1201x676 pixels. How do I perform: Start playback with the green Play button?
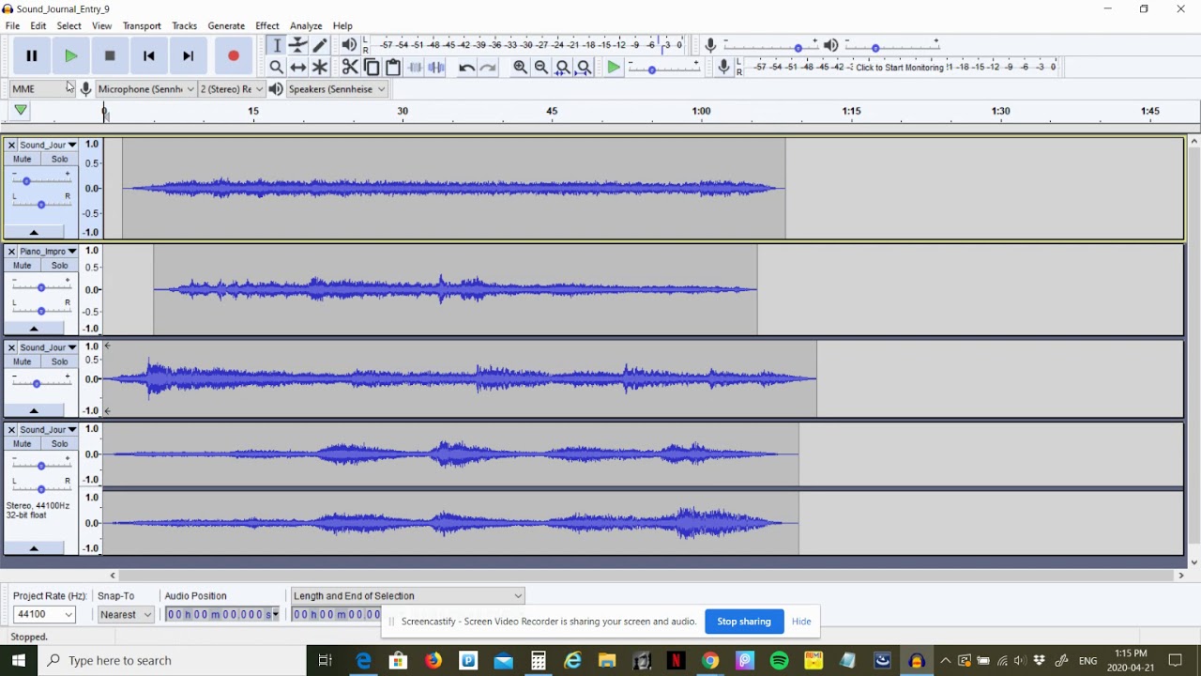70,56
